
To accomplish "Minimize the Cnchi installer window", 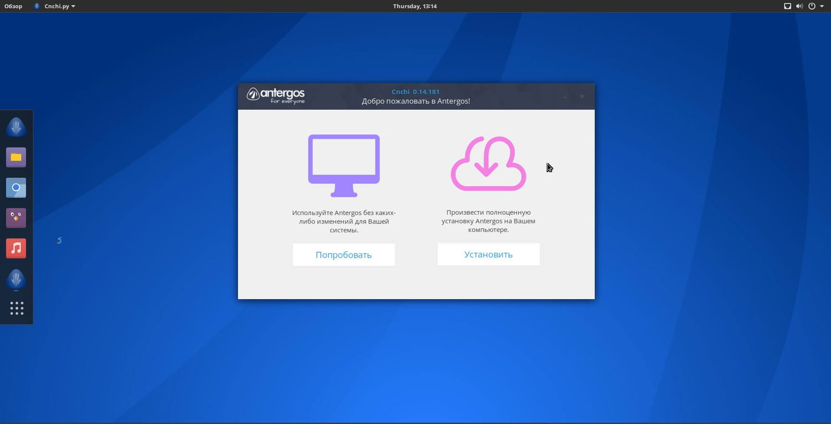I will click(x=565, y=96).
